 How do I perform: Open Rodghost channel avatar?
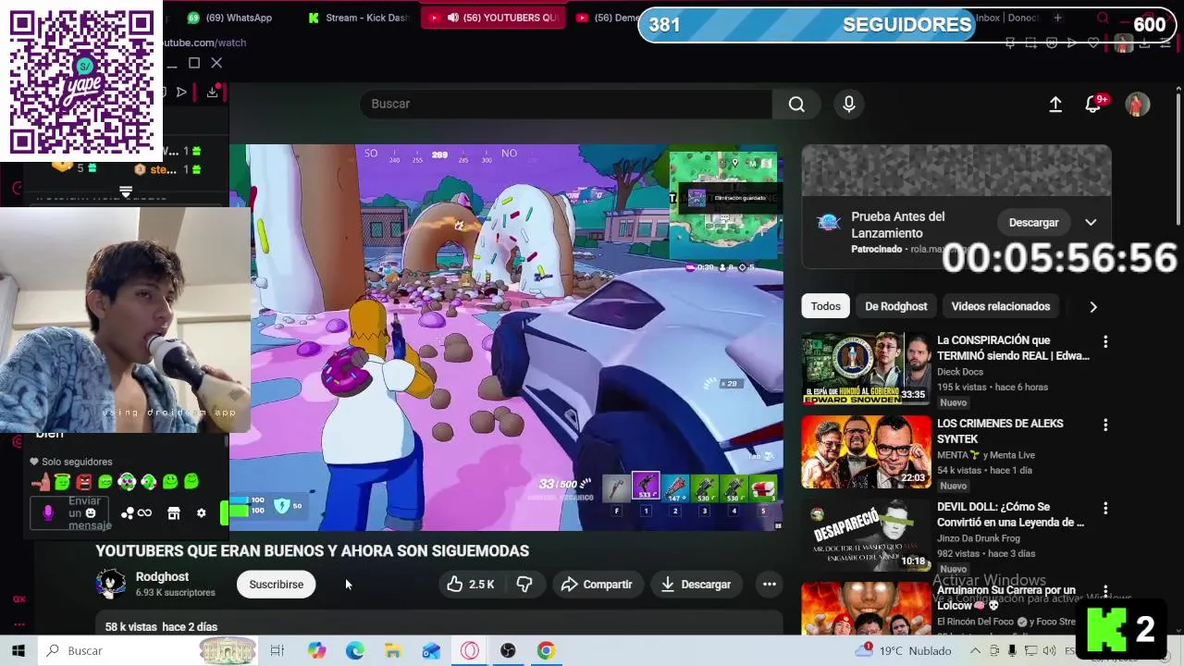[x=111, y=584]
